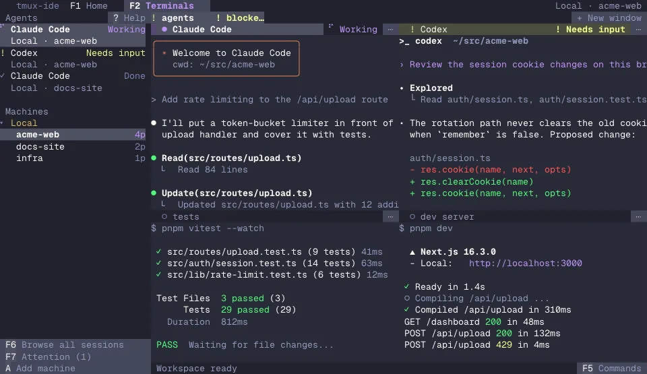Open the tests pane options menu

pyautogui.click(x=390, y=216)
